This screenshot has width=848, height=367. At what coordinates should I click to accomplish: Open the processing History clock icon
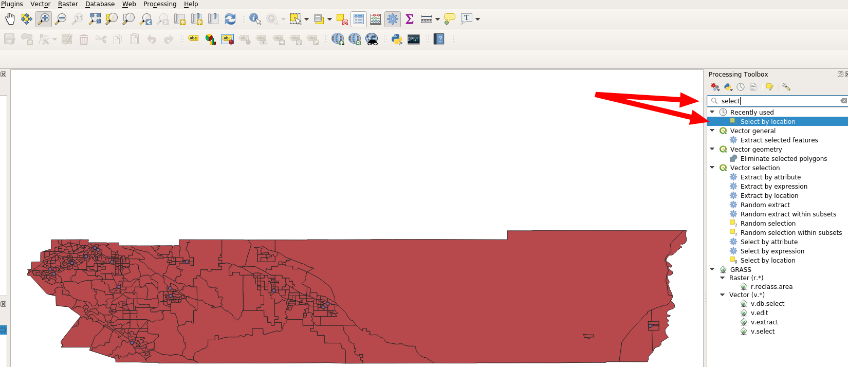(741, 87)
